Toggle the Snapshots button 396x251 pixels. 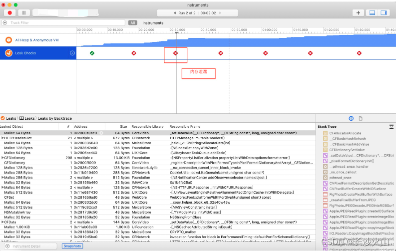[72, 246]
